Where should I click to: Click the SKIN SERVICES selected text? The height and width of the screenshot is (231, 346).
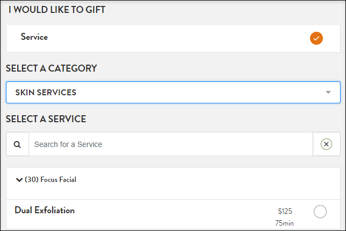point(46,93)
